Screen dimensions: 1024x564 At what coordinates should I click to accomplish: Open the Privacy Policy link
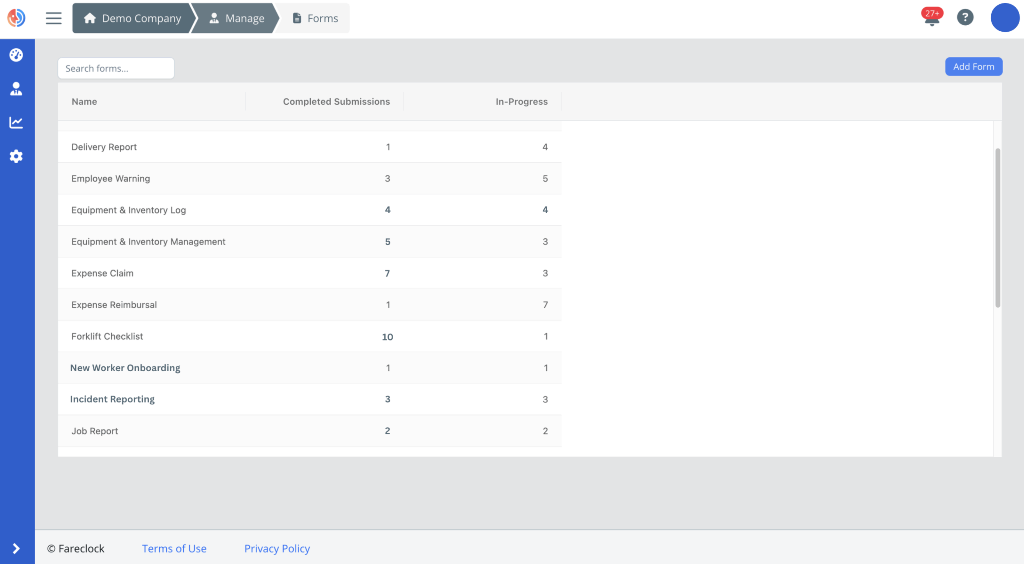[277, 548]
